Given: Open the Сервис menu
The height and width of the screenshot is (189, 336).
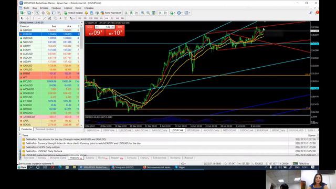Looking at the screenshot, I should tap(68, 8).
